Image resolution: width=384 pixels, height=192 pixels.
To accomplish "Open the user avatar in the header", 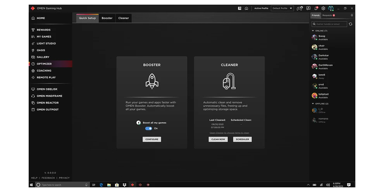I will pos(331,8).
